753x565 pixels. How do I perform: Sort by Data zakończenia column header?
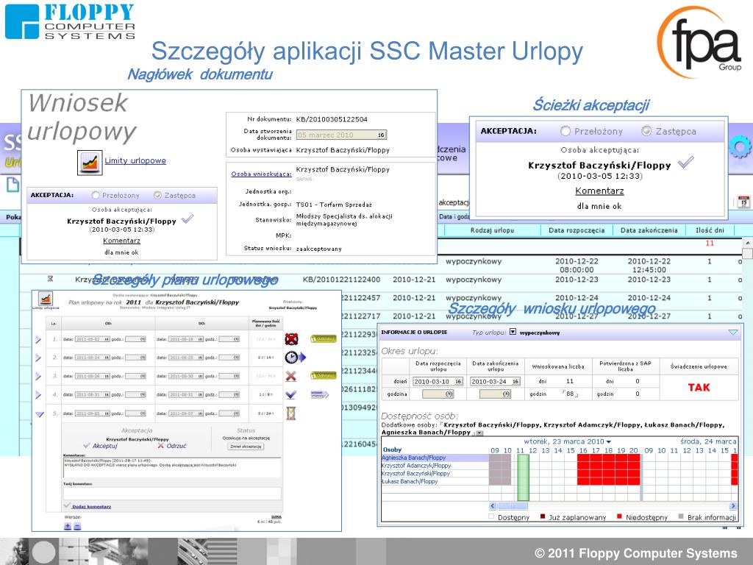coord(649,230)
